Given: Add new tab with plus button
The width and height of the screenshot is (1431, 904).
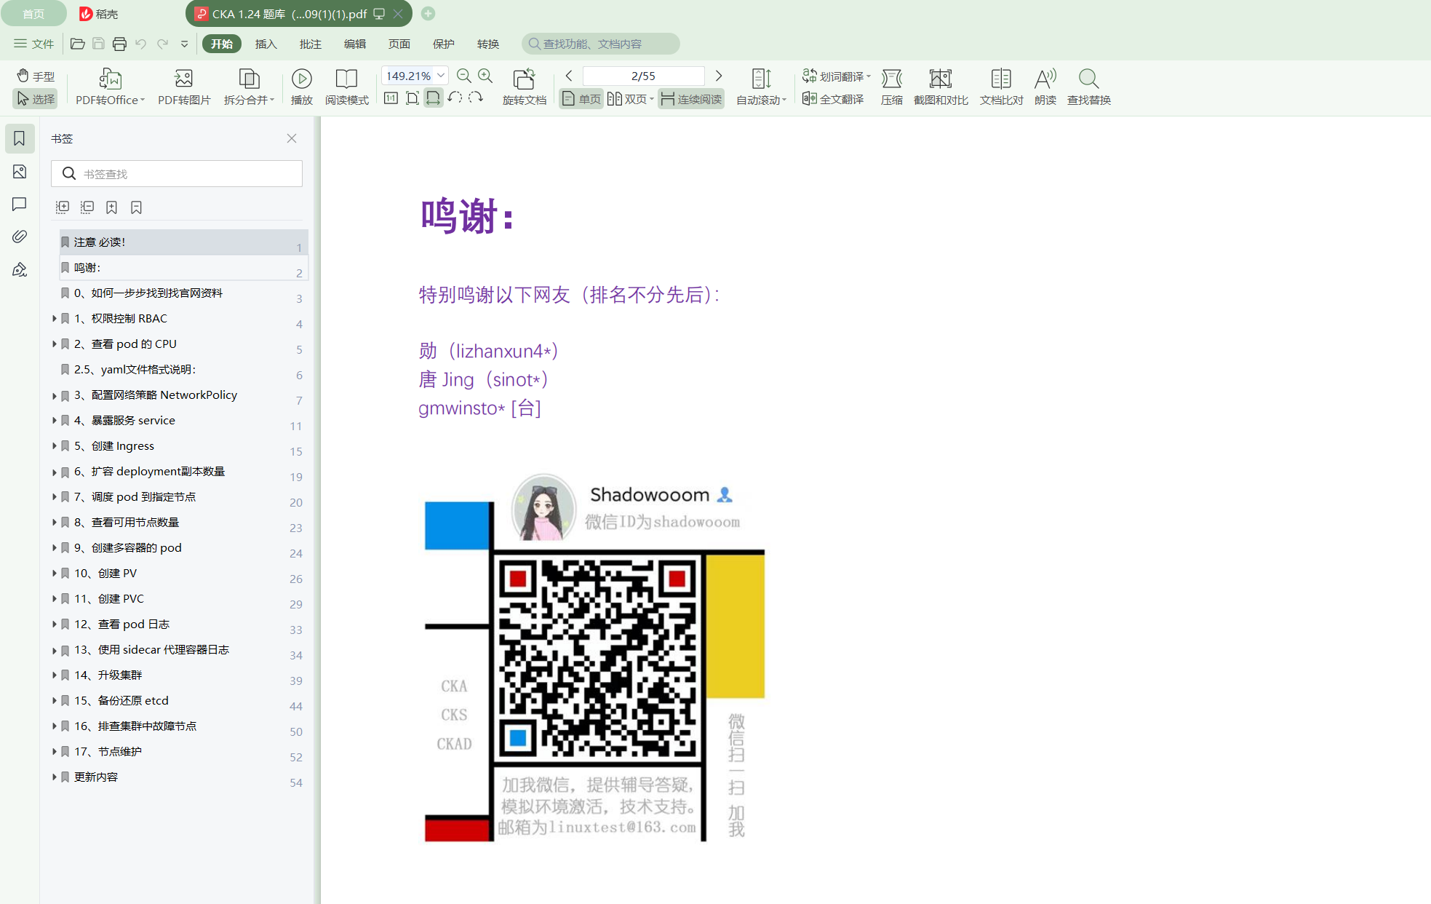Looking at the screenshot, I should [428, 13].
